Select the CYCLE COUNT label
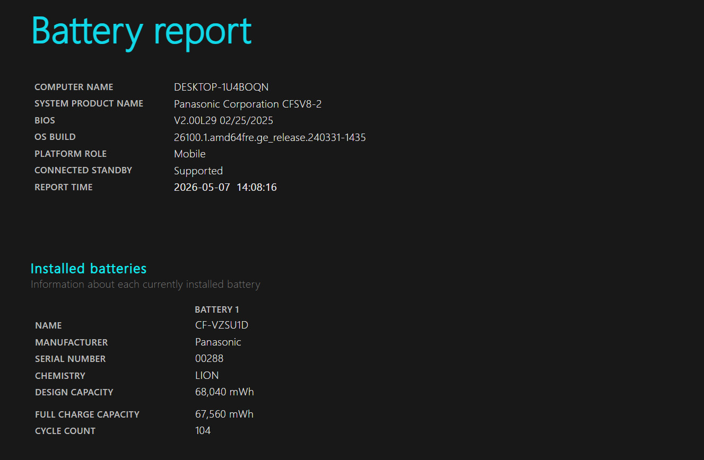This screenshot has height=460, width=704. (x=65, y=431)
